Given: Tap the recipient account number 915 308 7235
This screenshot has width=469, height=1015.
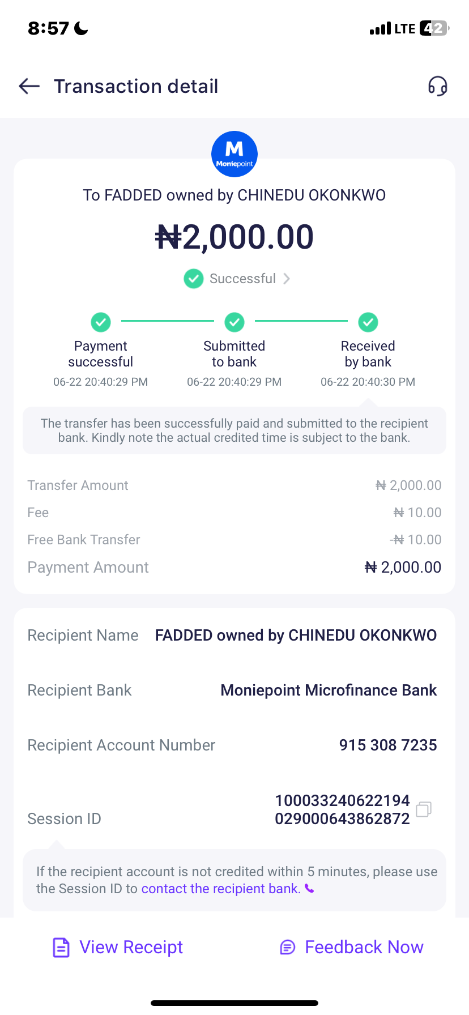Looking at the screenshot, I should click(x=388, y=745).
